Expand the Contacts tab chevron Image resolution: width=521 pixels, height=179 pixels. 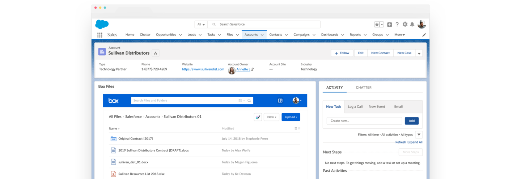pos(286,35)
